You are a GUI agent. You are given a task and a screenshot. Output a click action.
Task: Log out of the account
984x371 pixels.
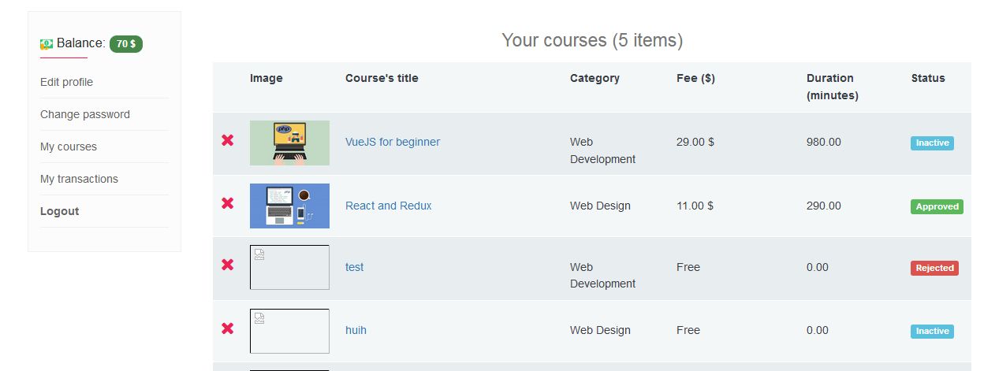click(60, 211)
